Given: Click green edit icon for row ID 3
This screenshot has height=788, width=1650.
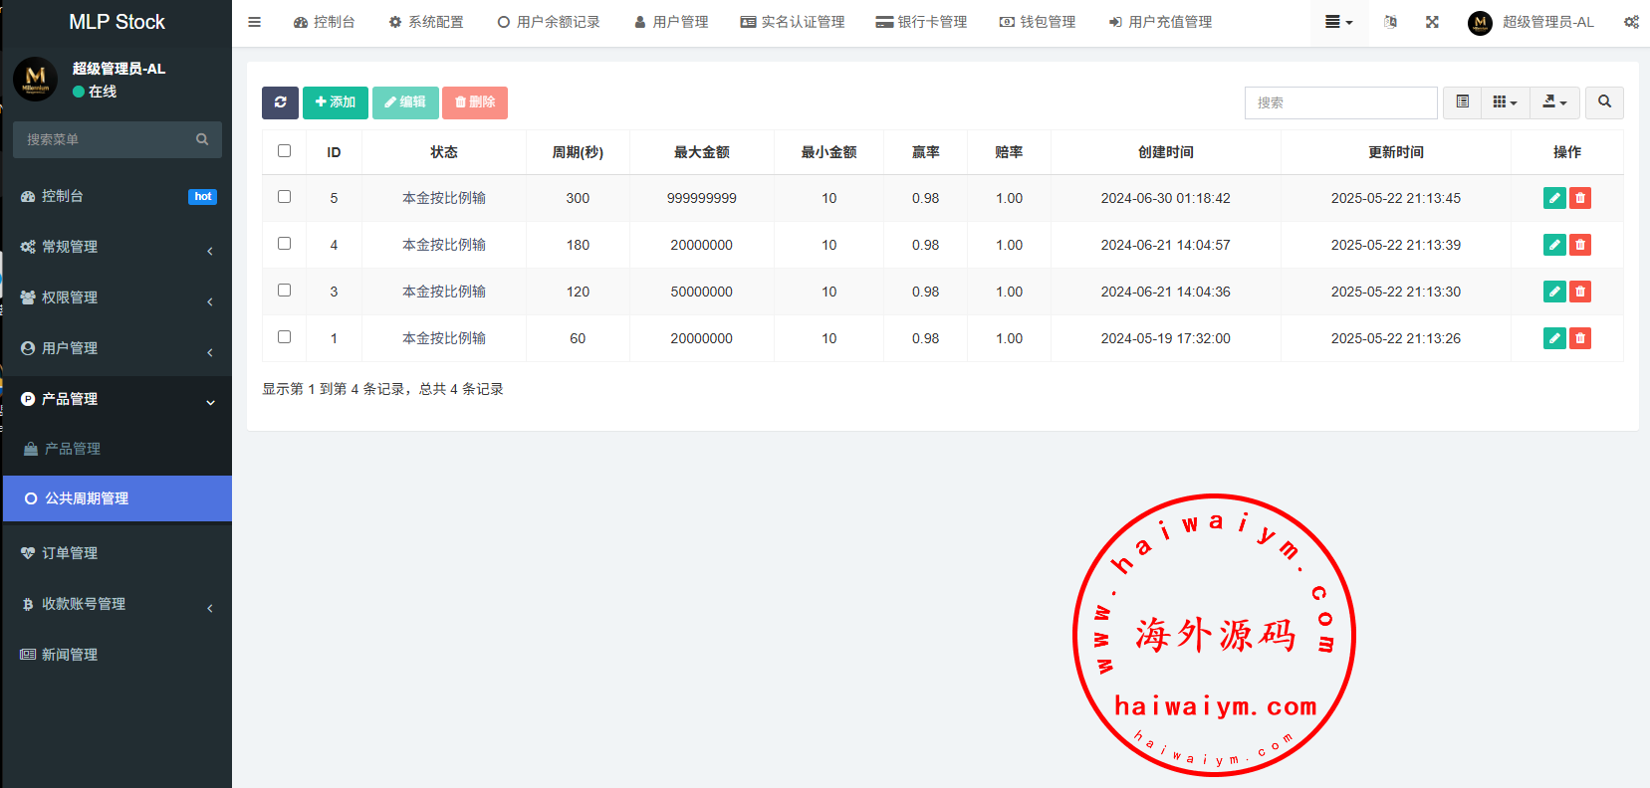Looking at the screenshot, I should click(x=1553, y=292).
